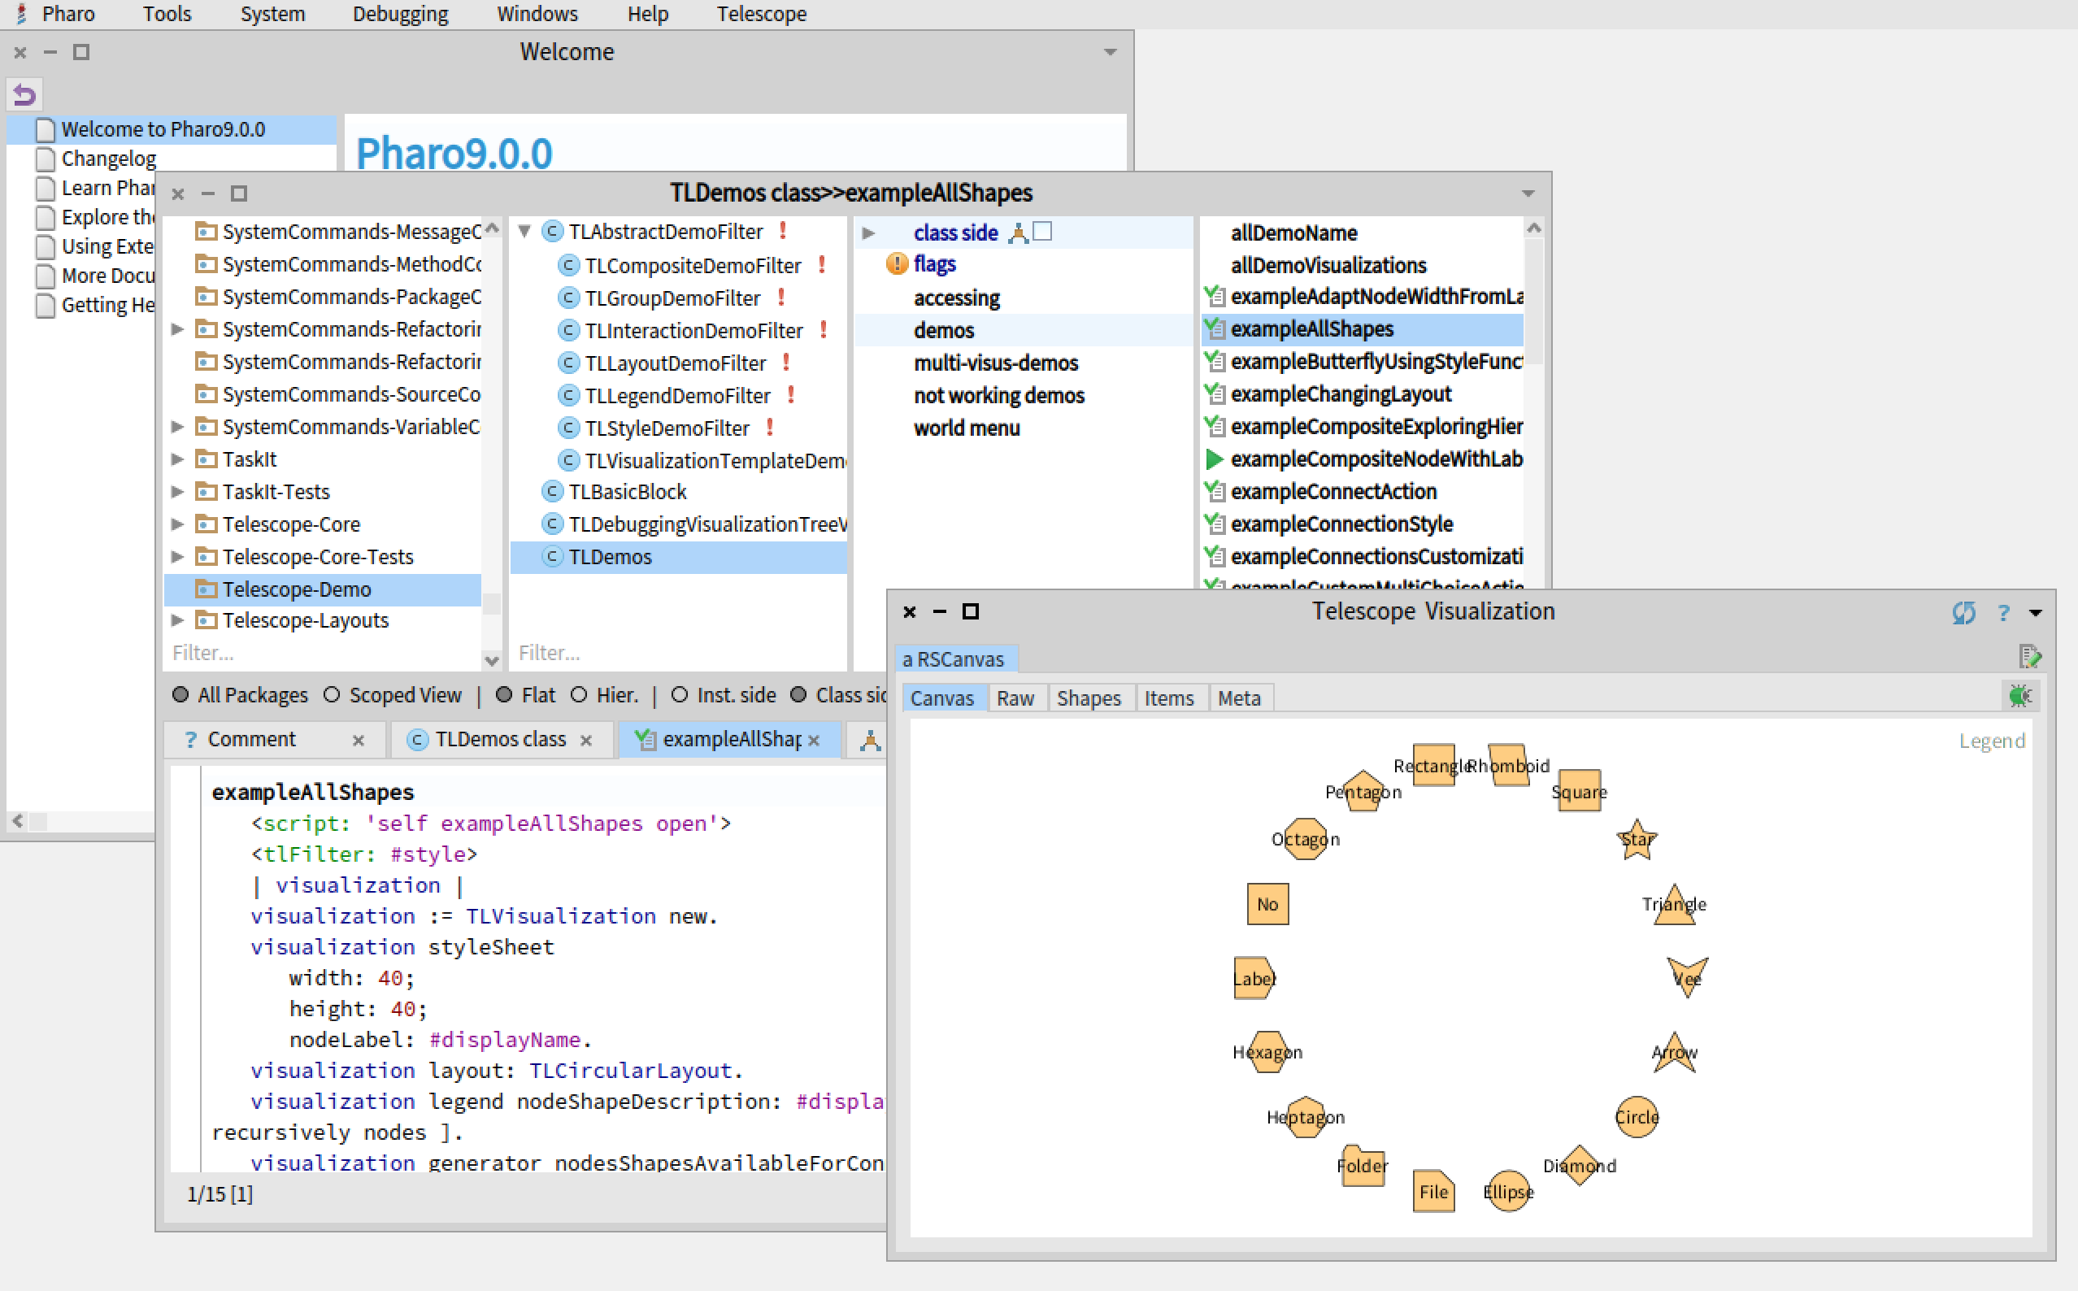Image resolution: width=2078 pixels, height=1291 pixels.
Task: Click the refresh icon in Telescope Visualization
Action: point(1963,612)
